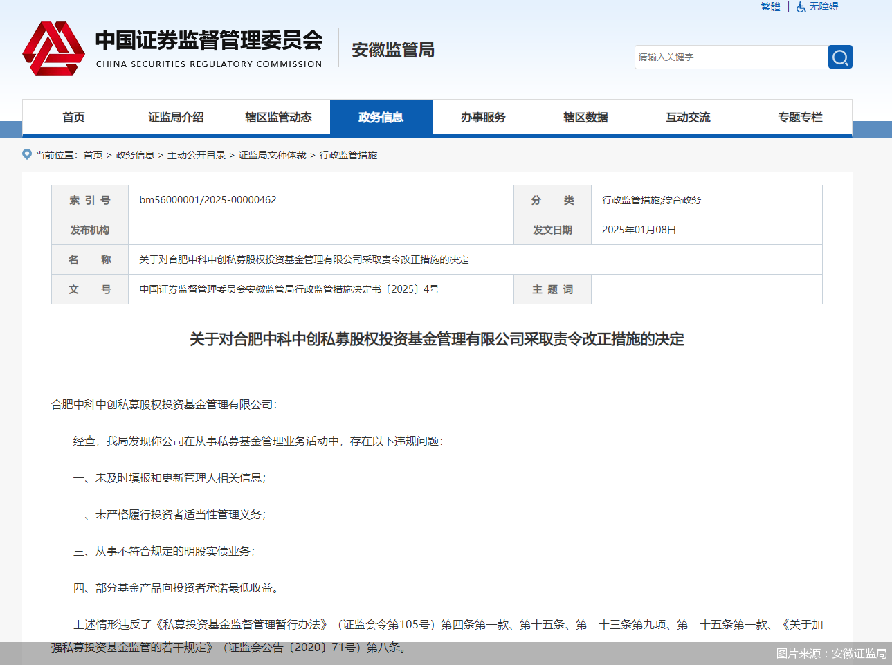The image size is (892, 665).
Task: Open the 证监局介绍 navigation tab
Action: [176, 118]
